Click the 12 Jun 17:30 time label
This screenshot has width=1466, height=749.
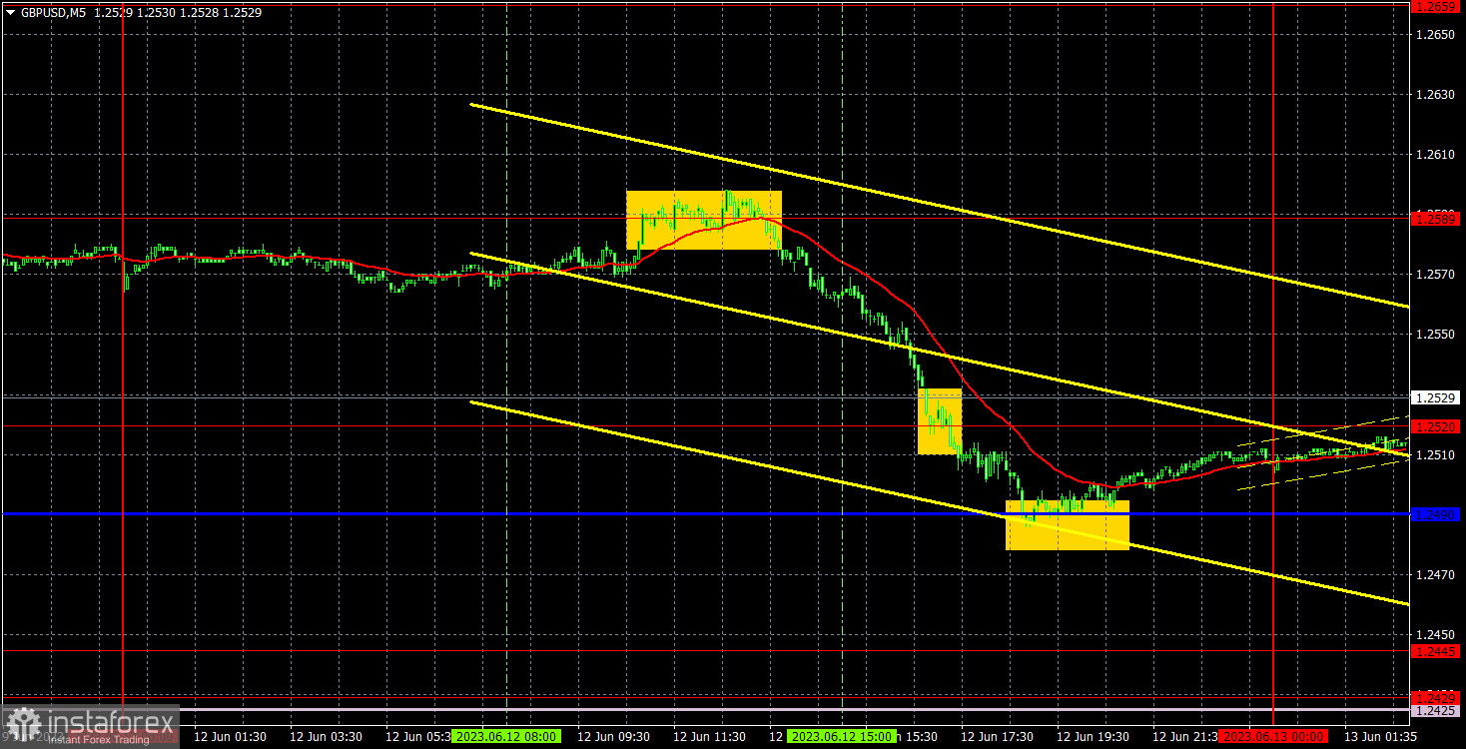click(x=997, y=736)
